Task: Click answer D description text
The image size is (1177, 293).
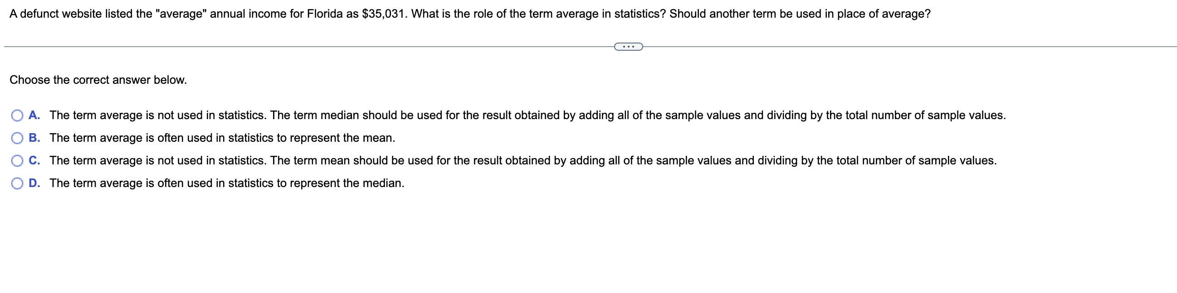Action: click(x=226, y=183)
